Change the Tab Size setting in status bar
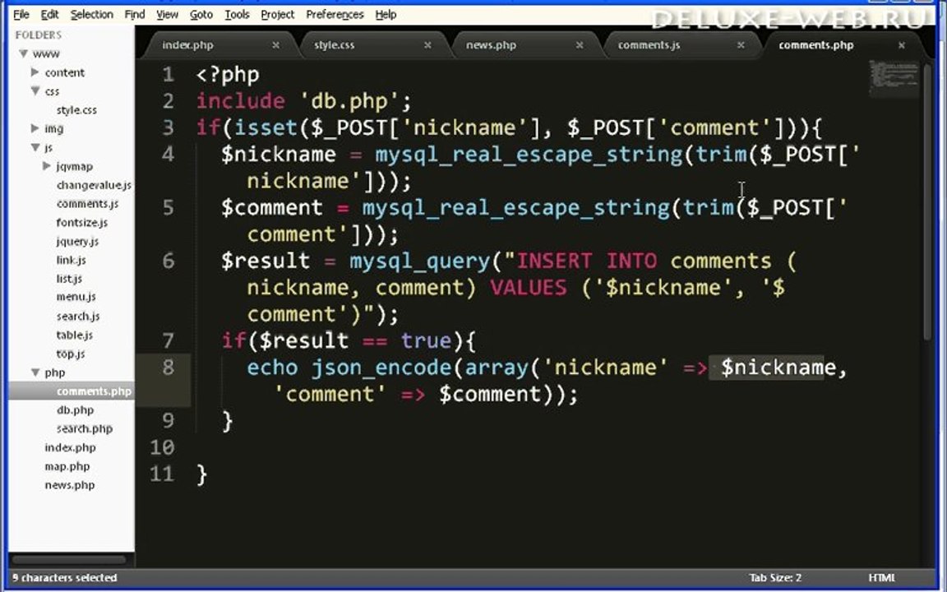This screenshot has width=947, height=592. 775,578
